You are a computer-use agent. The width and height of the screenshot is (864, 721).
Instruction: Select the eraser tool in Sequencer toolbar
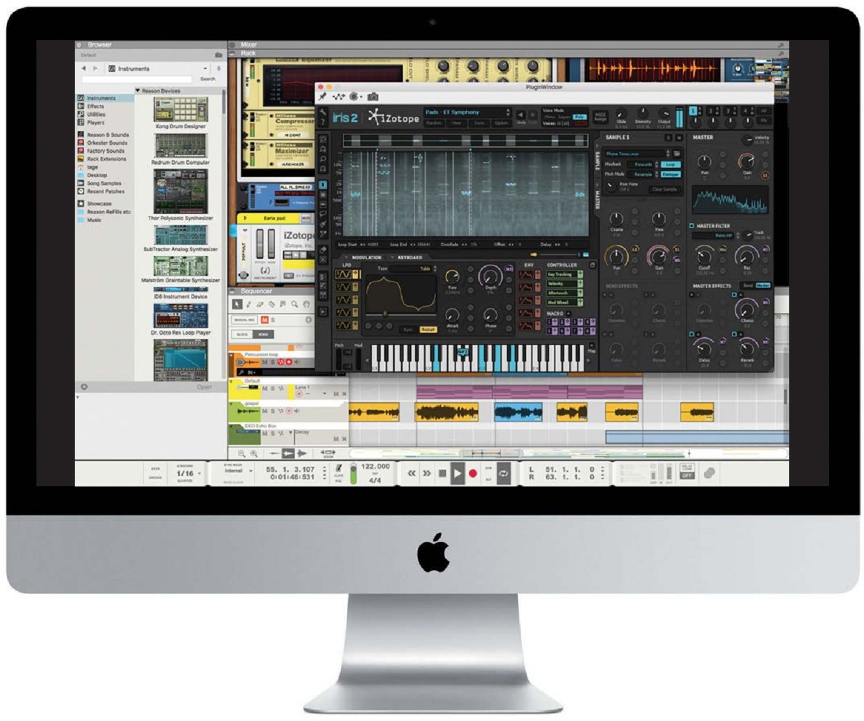260,304
